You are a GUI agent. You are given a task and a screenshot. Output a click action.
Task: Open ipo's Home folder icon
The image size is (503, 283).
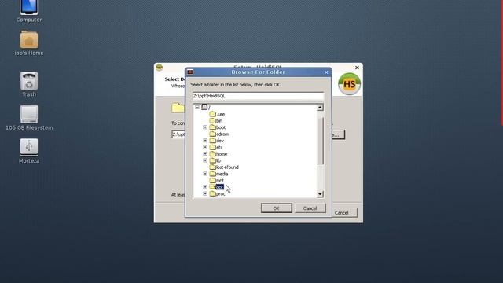click(29, 39)
